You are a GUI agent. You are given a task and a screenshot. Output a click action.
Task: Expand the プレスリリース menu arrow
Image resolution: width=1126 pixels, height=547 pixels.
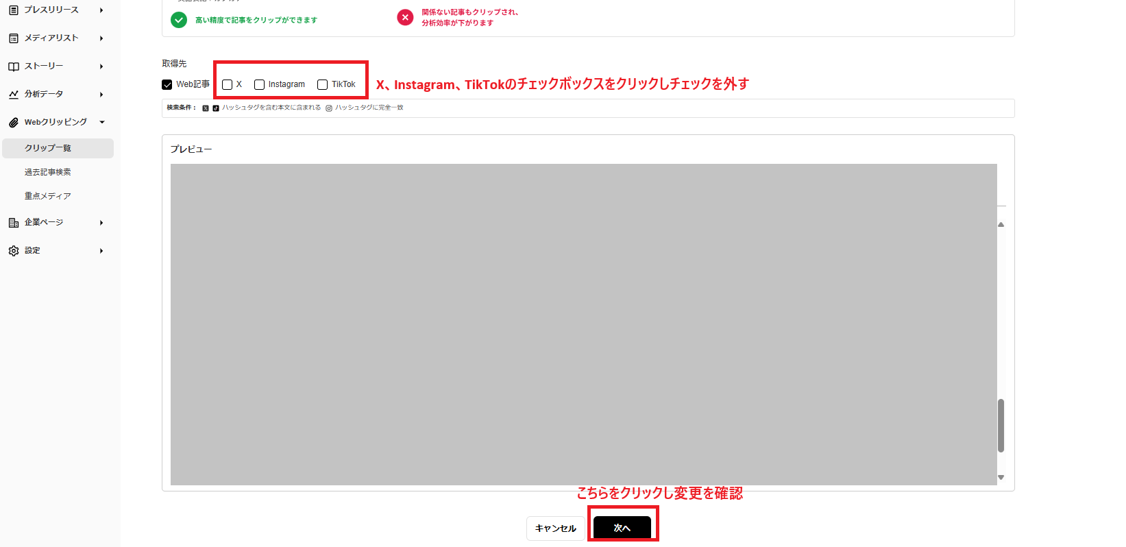(101, 10)
